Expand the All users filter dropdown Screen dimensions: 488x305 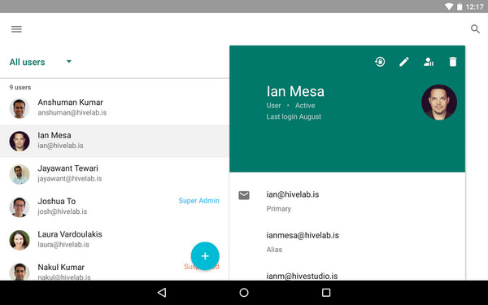click(69, 62)
